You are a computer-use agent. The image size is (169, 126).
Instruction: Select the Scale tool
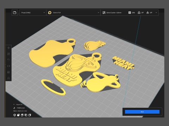pos(8,54)
